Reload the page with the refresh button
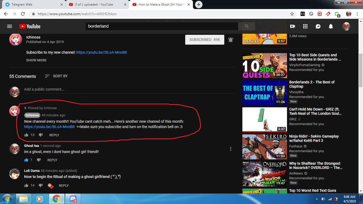The width and height of the screenshot is (363, 204). (x=23, y=14)
